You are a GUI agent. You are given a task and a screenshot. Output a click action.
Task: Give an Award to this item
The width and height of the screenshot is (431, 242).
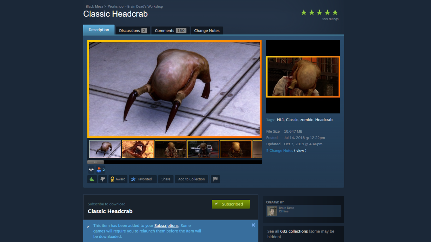pos(118,179)
